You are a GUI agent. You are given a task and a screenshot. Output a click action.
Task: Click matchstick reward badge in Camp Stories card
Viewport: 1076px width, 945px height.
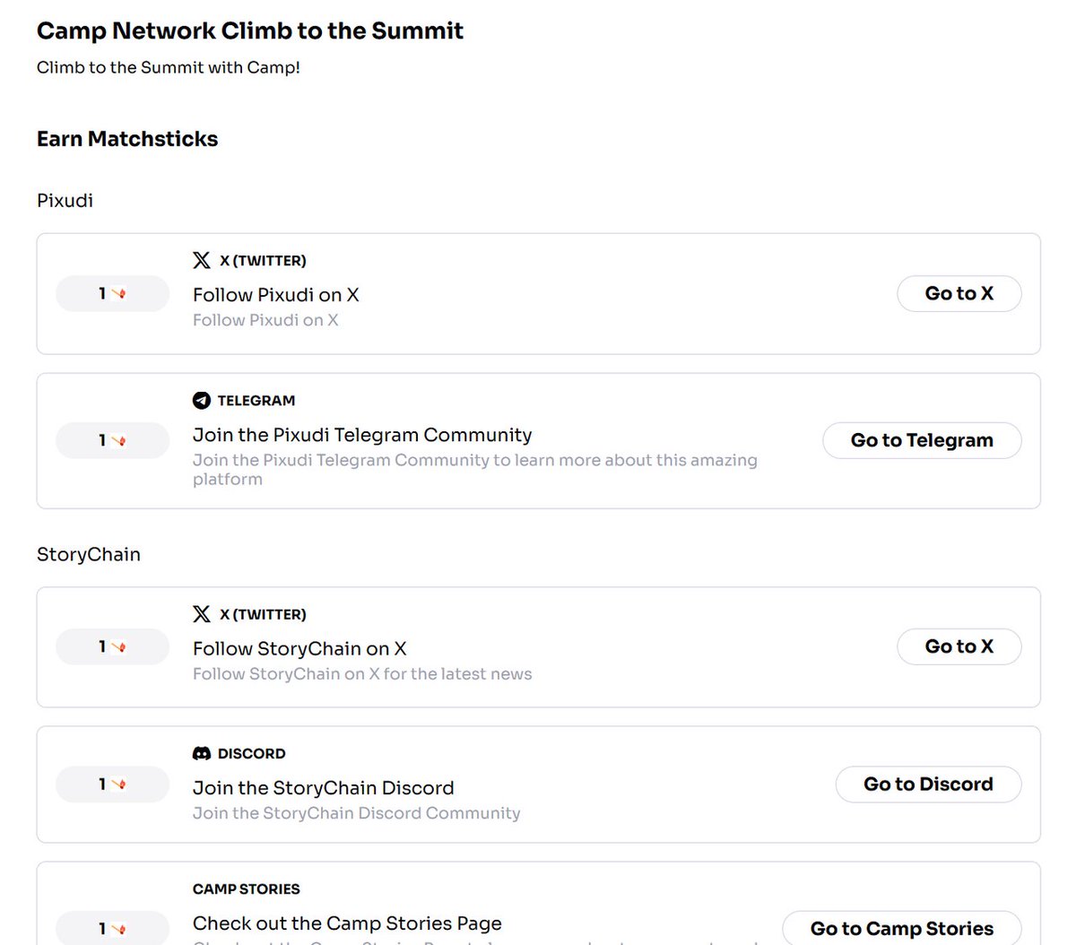tap(112, 928)
